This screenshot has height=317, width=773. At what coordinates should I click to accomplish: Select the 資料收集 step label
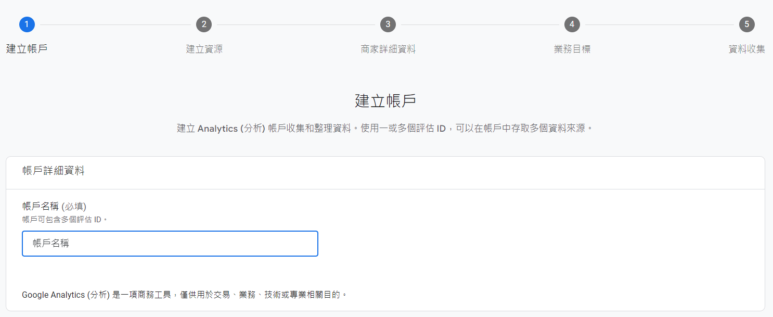click(x=746, y=49)
